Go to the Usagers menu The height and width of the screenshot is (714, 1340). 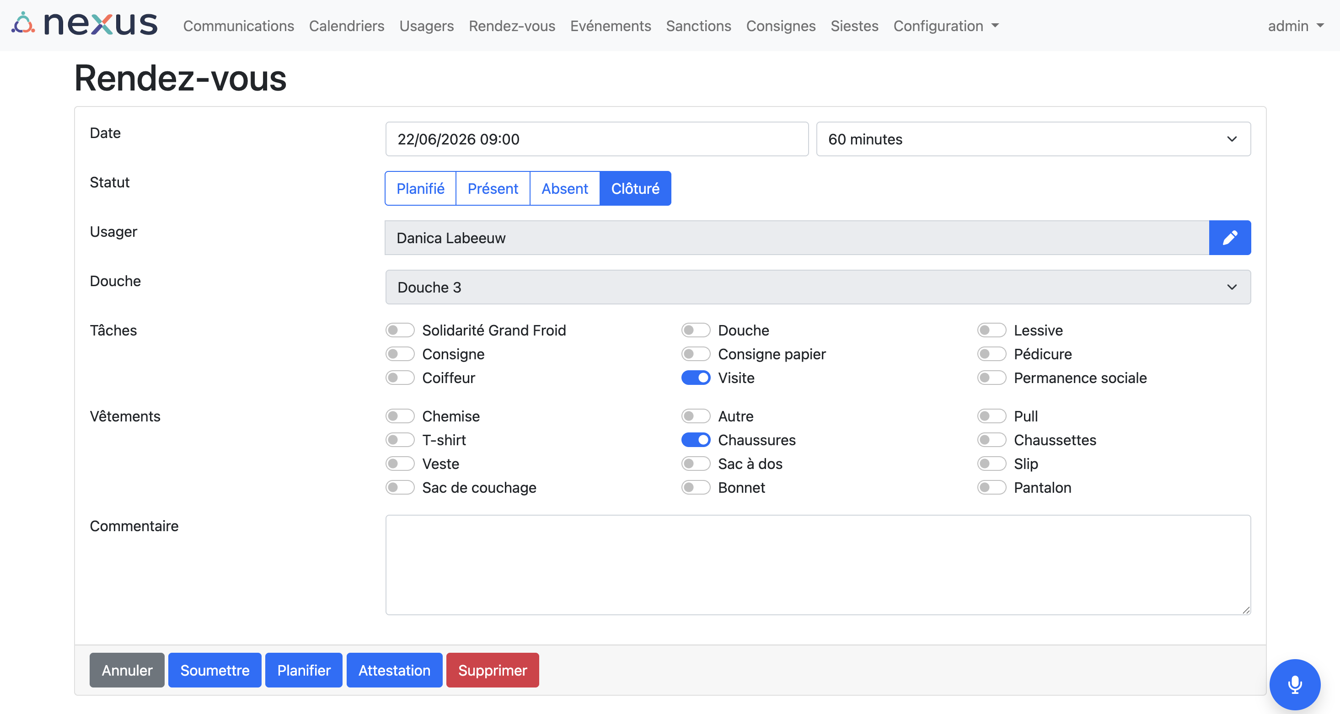click(426, 26)
